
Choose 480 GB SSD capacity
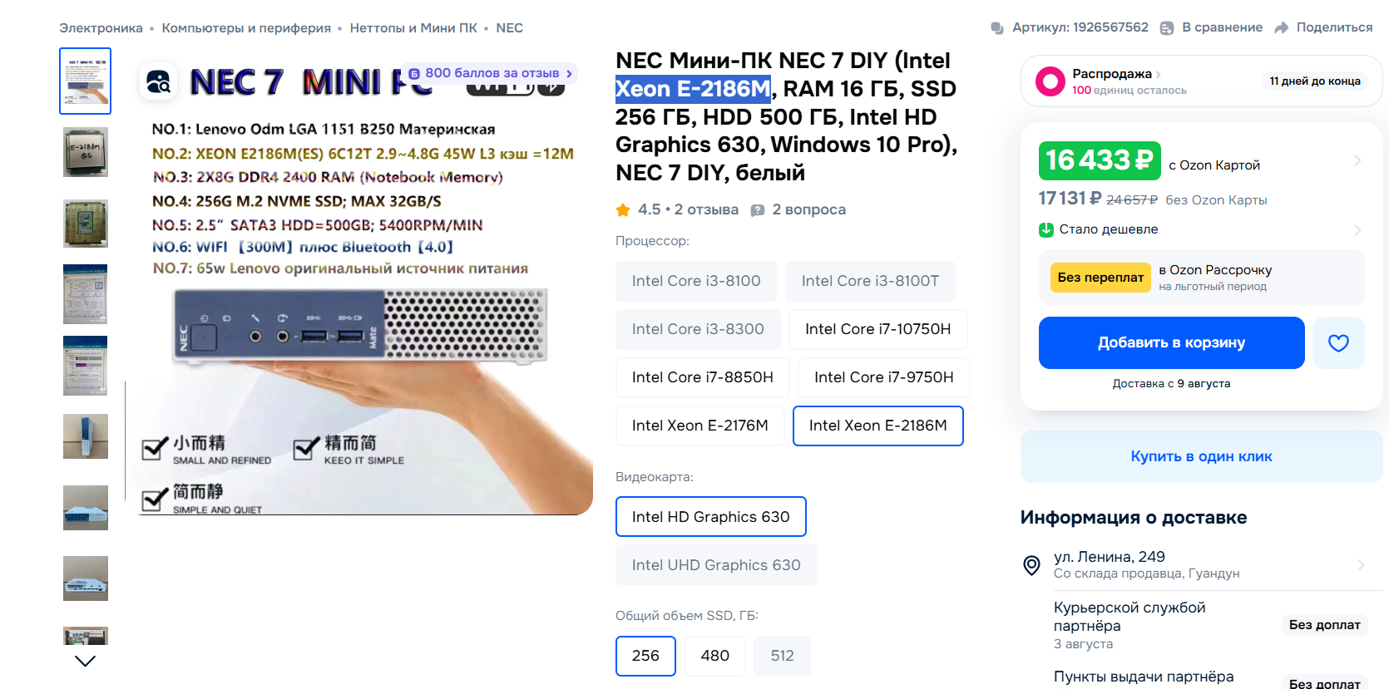click(714, 656)
